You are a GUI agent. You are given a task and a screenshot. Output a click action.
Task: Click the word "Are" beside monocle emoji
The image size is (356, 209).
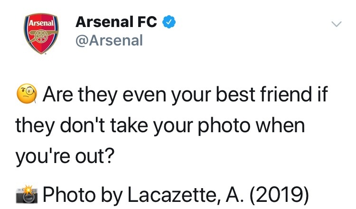coord(57,94)
